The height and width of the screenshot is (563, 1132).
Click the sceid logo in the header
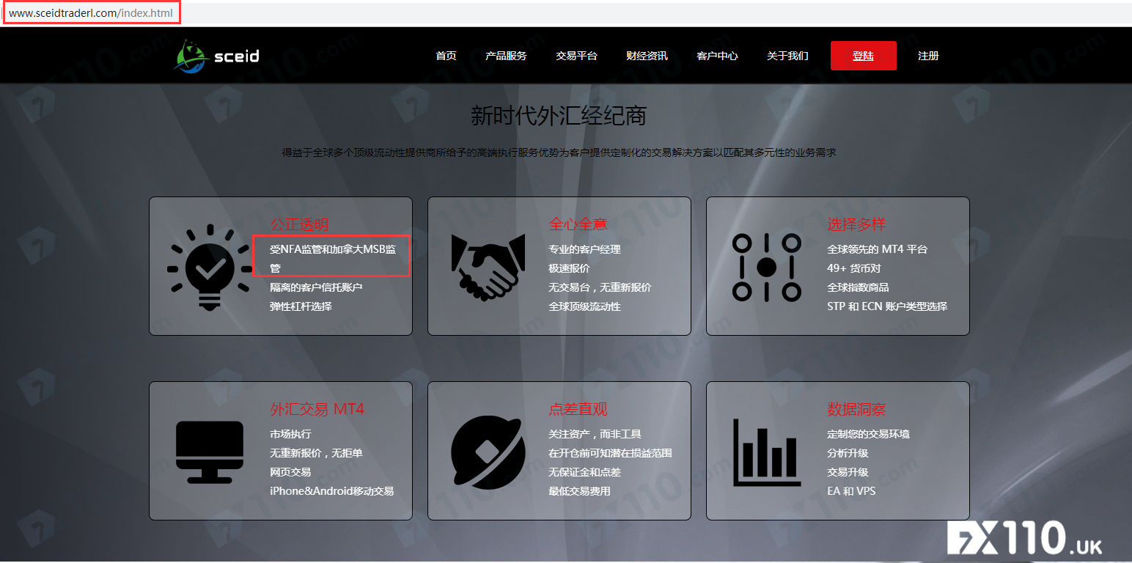pos(216,56)
